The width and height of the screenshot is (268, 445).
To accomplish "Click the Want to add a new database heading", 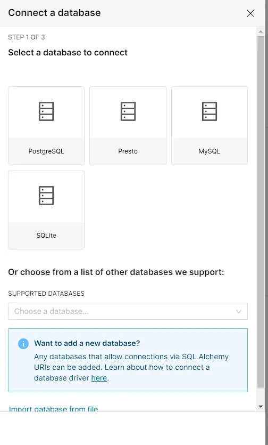I will click(87, 343).
